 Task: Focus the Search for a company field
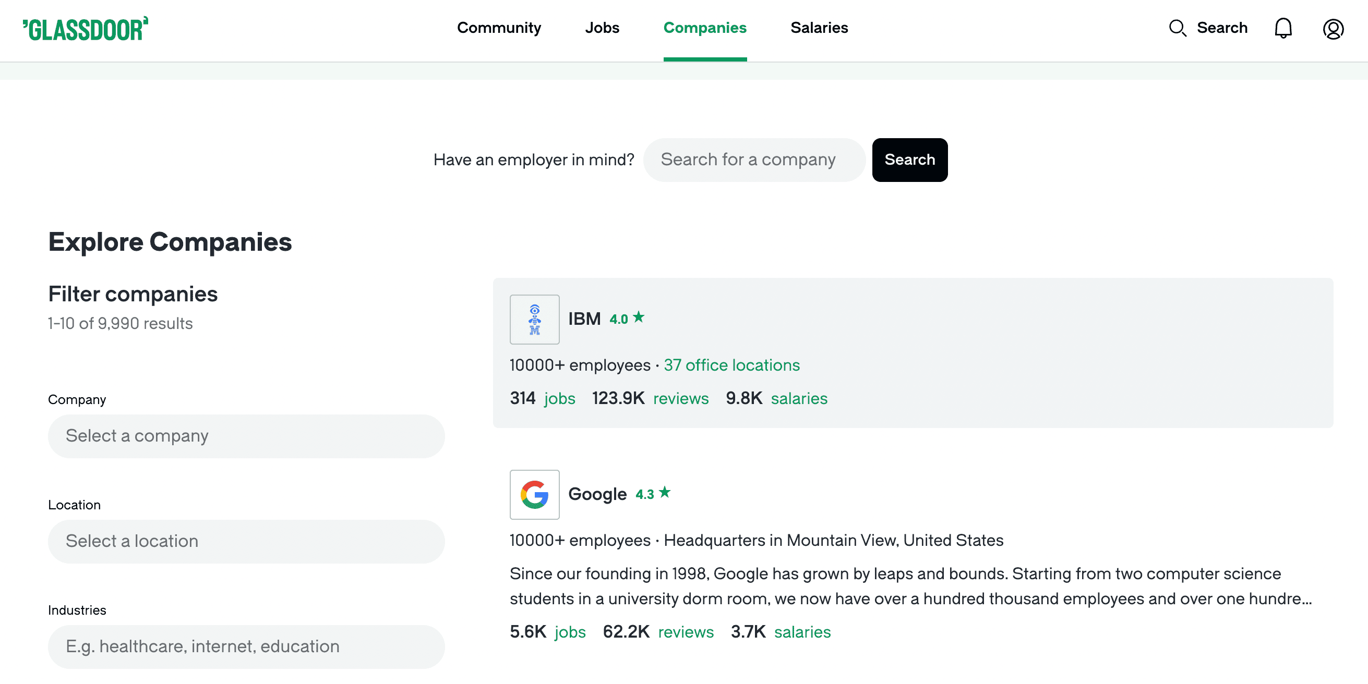click(753, 160)
